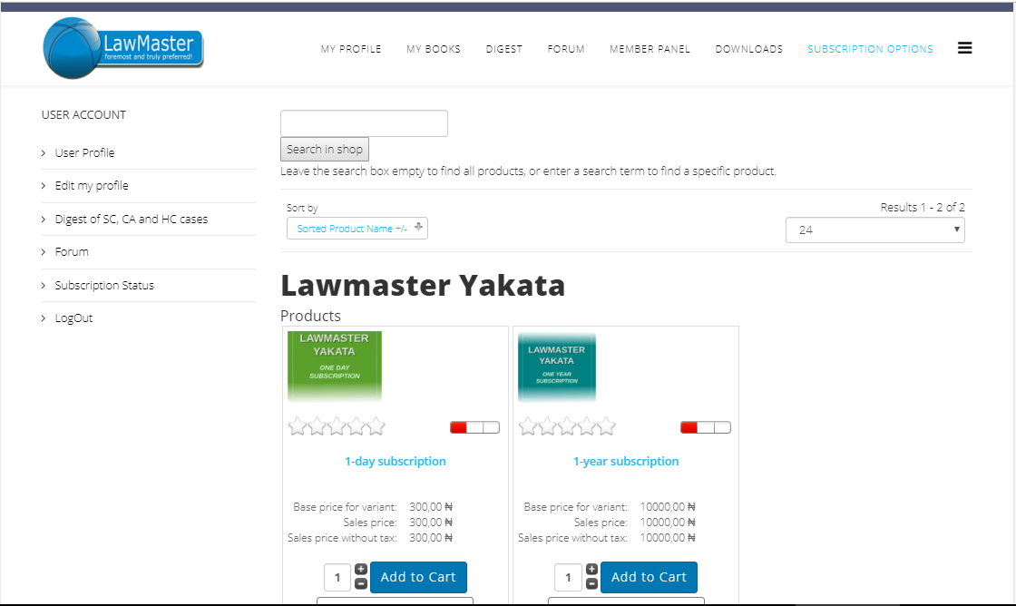Open FORUM in the top menu
Screen dimensions: 1016x606
coord(566,49)
